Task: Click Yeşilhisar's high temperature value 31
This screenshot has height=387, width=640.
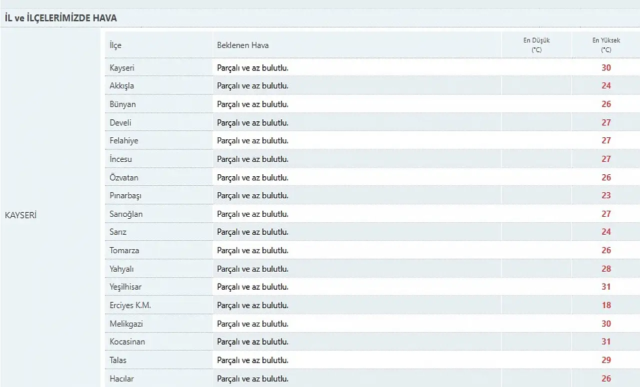Action: tap(606, 287)
